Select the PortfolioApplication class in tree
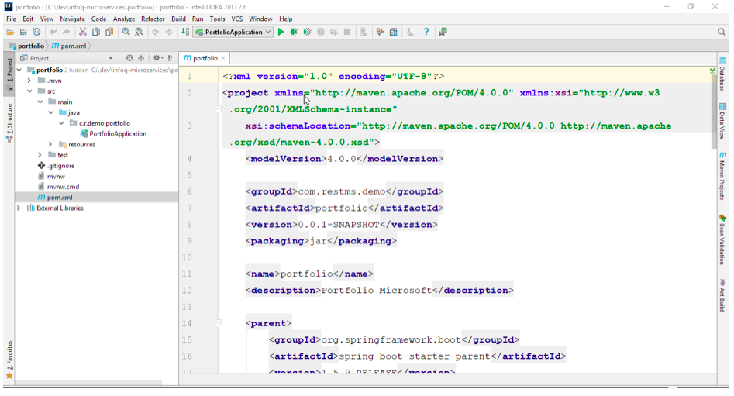 click(x=117, y=133)
